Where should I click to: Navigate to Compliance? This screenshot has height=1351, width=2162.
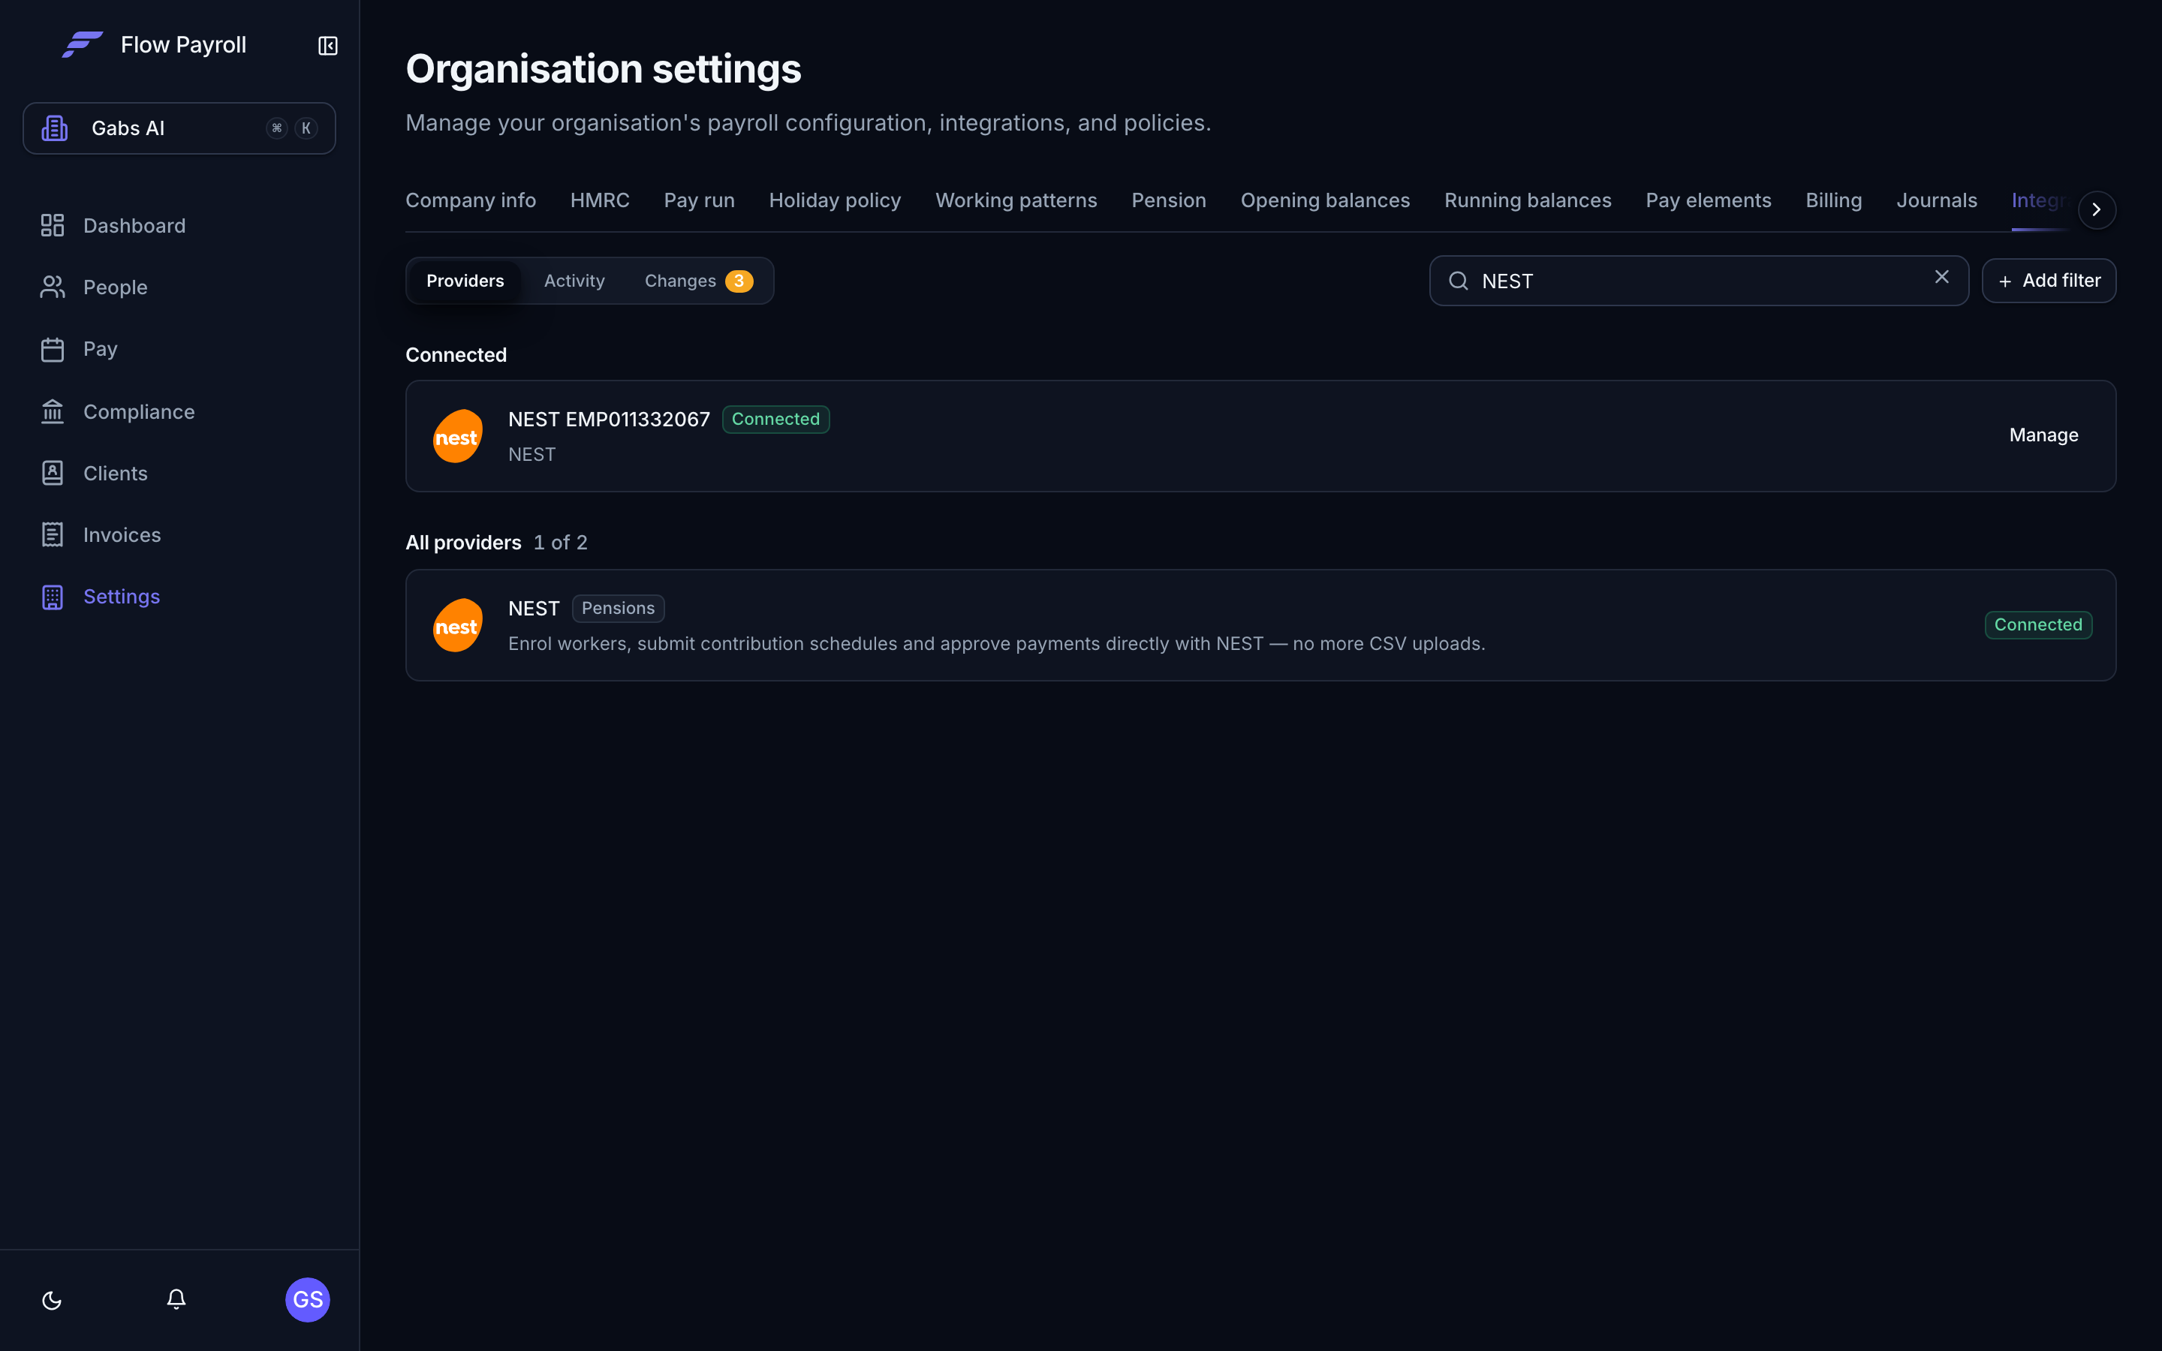click(117, 411)
